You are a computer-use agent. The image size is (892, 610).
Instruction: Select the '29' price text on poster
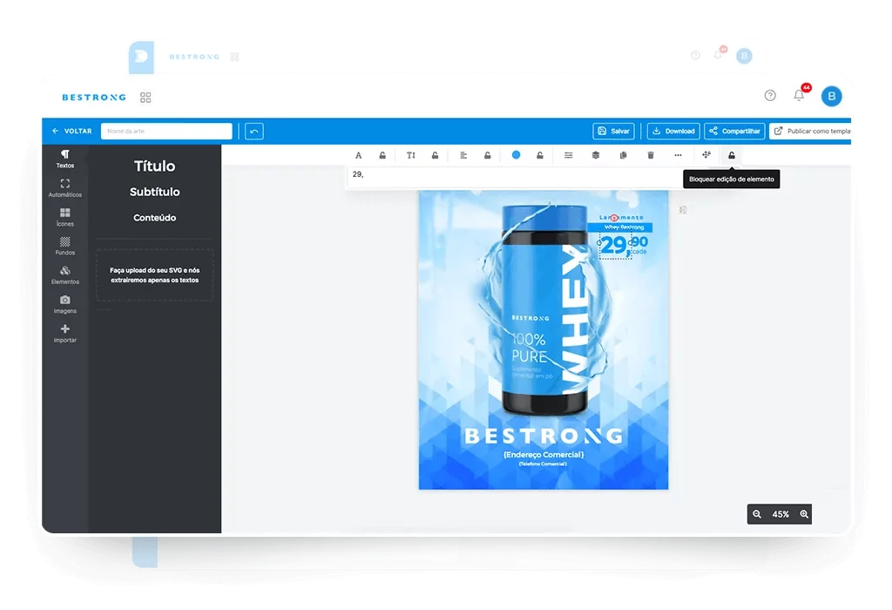616,246
